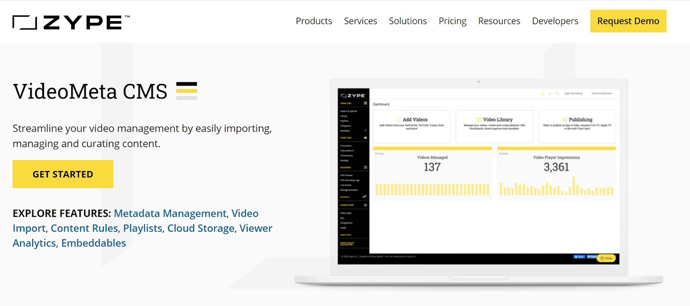
Task: Go to the Pricing page
Action: [x=452, y=21]
